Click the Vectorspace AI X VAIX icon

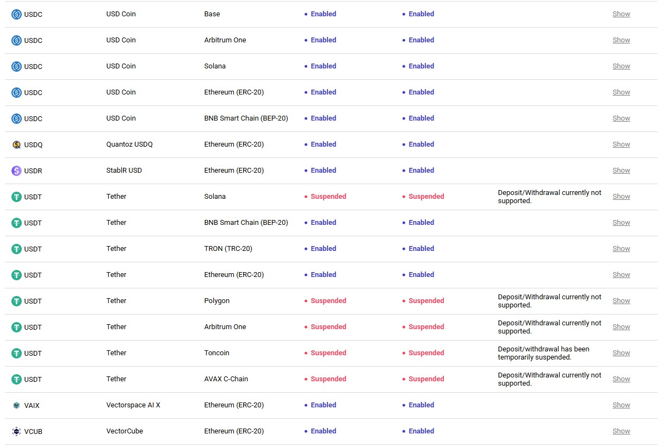coord(16,405)
